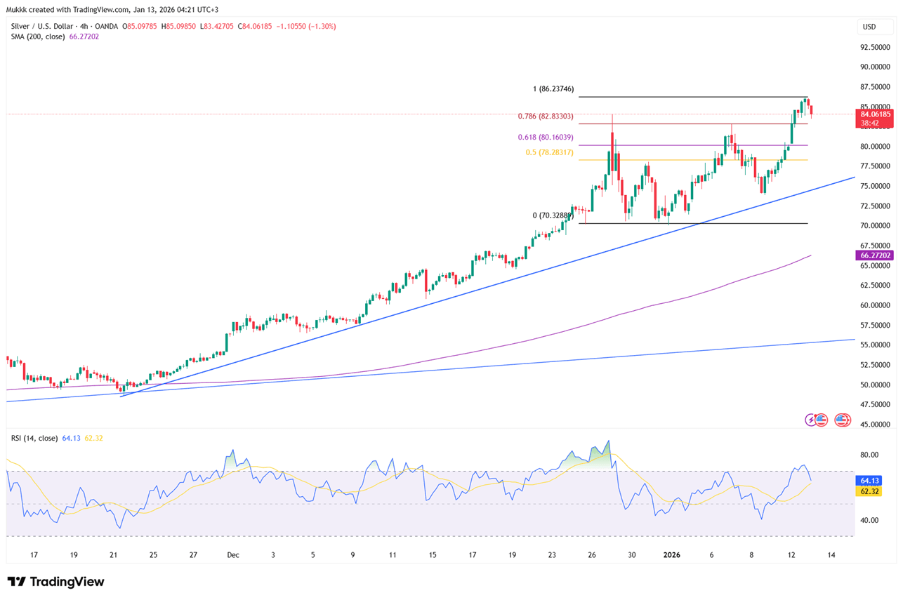
Task: Click the Dec label on the time axis
Action: click(233, 554)
